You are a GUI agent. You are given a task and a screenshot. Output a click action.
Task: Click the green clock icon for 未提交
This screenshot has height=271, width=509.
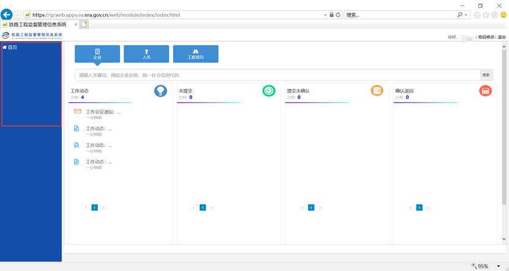pos(269,91)
